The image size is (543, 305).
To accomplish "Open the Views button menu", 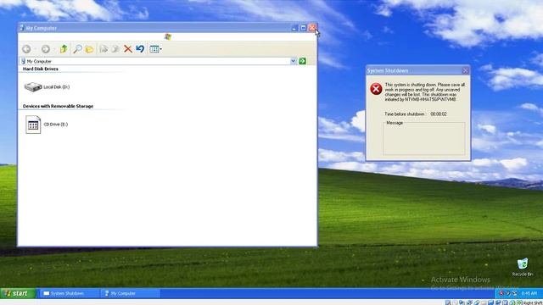I will [155, 49].
